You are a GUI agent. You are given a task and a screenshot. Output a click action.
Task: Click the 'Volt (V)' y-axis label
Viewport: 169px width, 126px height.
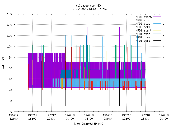tap(3, 63)
